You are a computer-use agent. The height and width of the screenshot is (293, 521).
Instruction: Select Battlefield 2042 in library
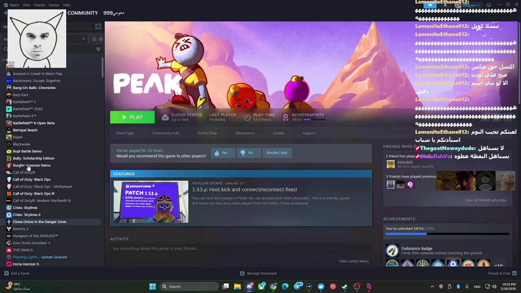pos(28,109)
